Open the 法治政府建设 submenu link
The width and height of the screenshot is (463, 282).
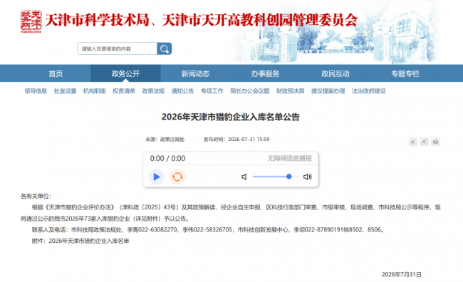click(x=369, y=91)
